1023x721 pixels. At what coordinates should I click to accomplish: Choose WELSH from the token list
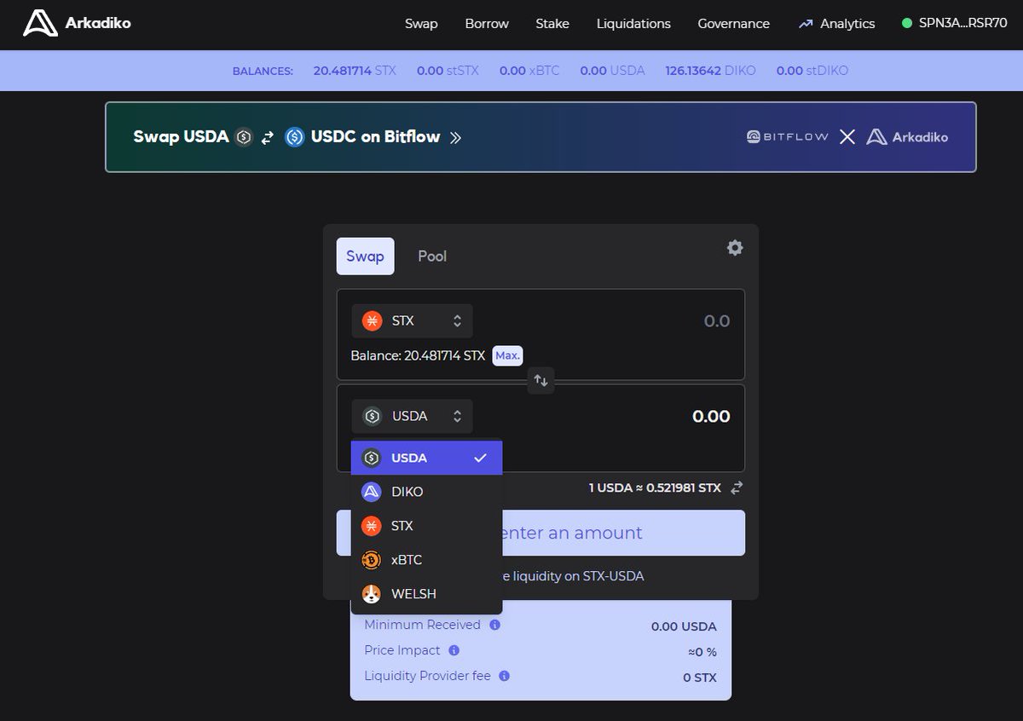click(x=426, y=594)
